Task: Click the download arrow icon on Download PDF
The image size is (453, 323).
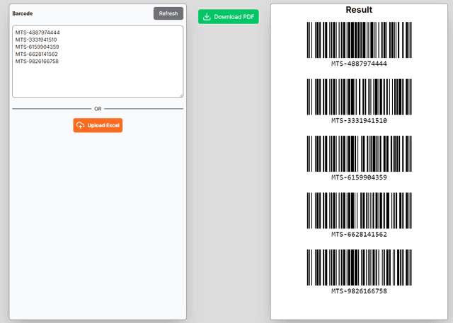Action: [x=207, y=17]
